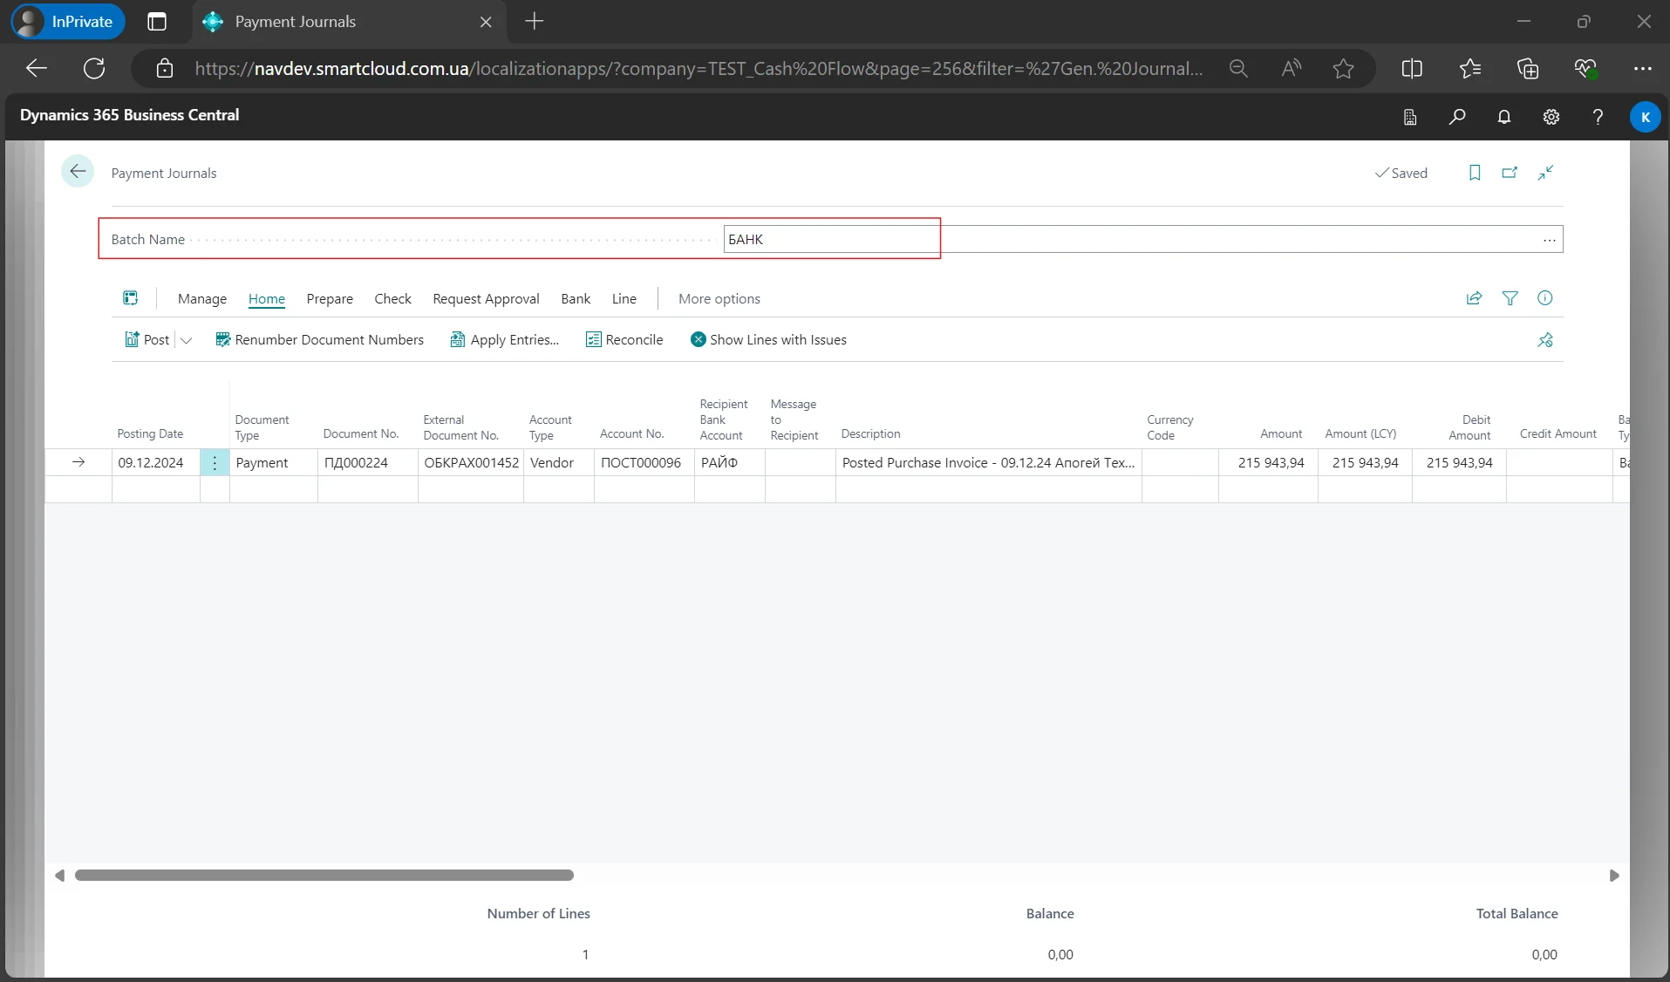Switch to the Prepare tab
Screen dimensions: 1670x982
pos(330,299)
